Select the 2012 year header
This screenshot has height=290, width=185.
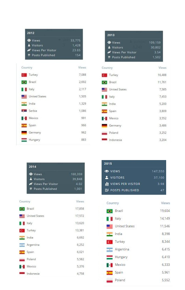click(31, 33)
